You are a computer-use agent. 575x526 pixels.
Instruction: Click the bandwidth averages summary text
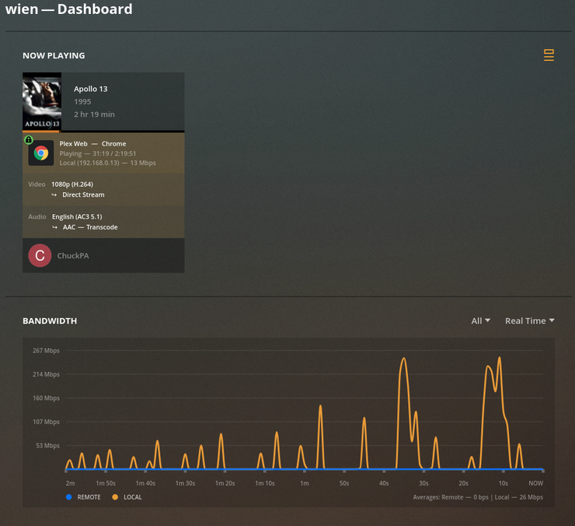(478, 497)
